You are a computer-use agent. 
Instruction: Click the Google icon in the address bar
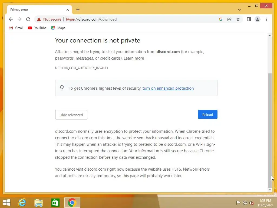click(221, 19)
